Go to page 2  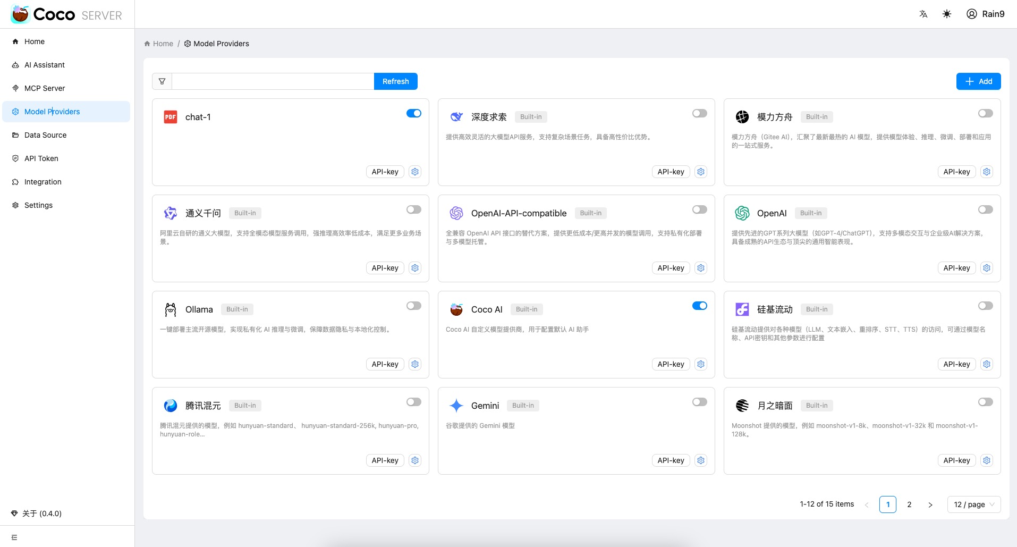(909, 504)
